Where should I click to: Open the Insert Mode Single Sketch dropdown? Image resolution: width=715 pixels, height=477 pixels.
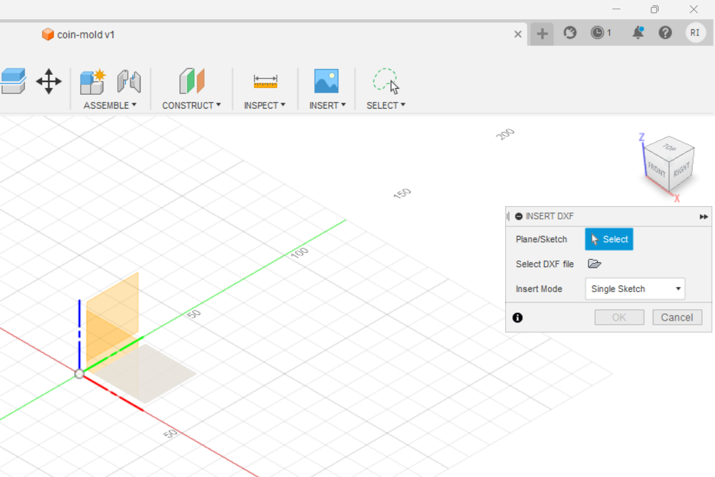pyautogui.click(x=635, y=289)
